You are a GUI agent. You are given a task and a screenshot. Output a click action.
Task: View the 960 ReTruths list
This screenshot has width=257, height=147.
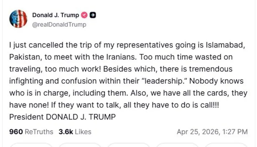[x=31, y=132]
